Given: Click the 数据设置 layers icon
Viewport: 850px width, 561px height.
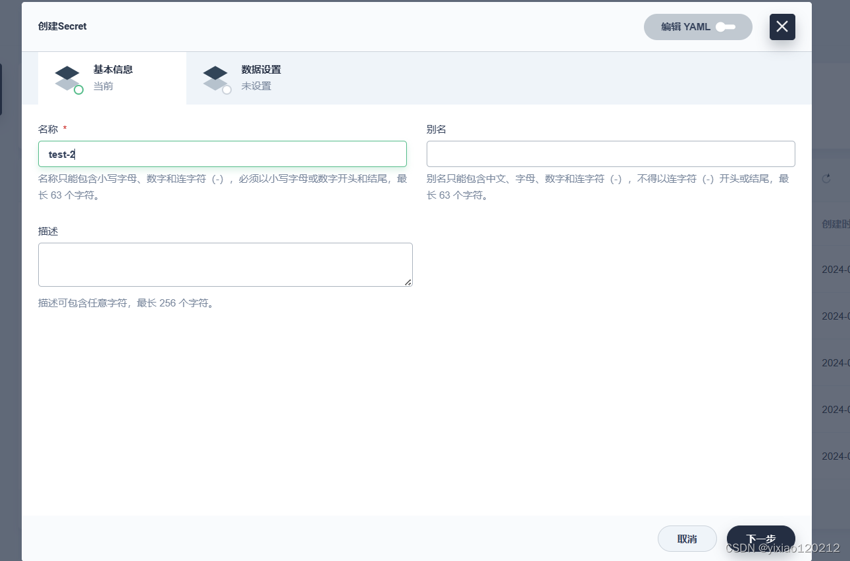Looking at the screenshot, I should (216, 78).
